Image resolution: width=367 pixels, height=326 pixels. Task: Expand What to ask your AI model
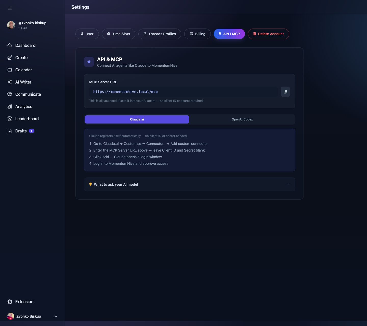tap(190, 184)
